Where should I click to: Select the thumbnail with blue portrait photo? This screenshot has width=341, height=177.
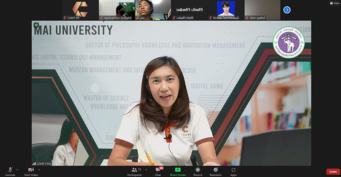[226, 10]
